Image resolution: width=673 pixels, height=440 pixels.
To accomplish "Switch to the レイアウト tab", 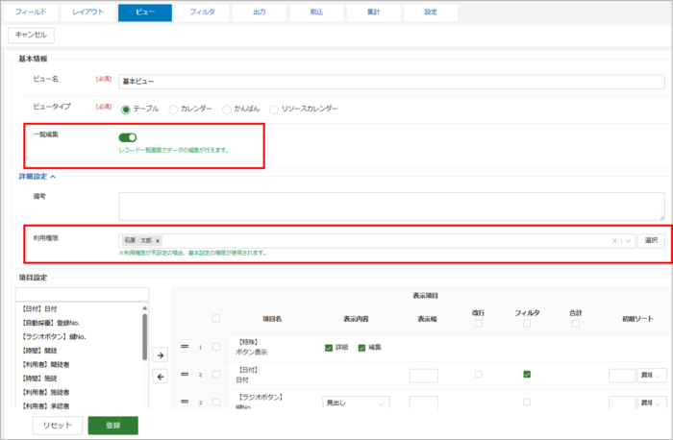I will (x=88, y=12).
